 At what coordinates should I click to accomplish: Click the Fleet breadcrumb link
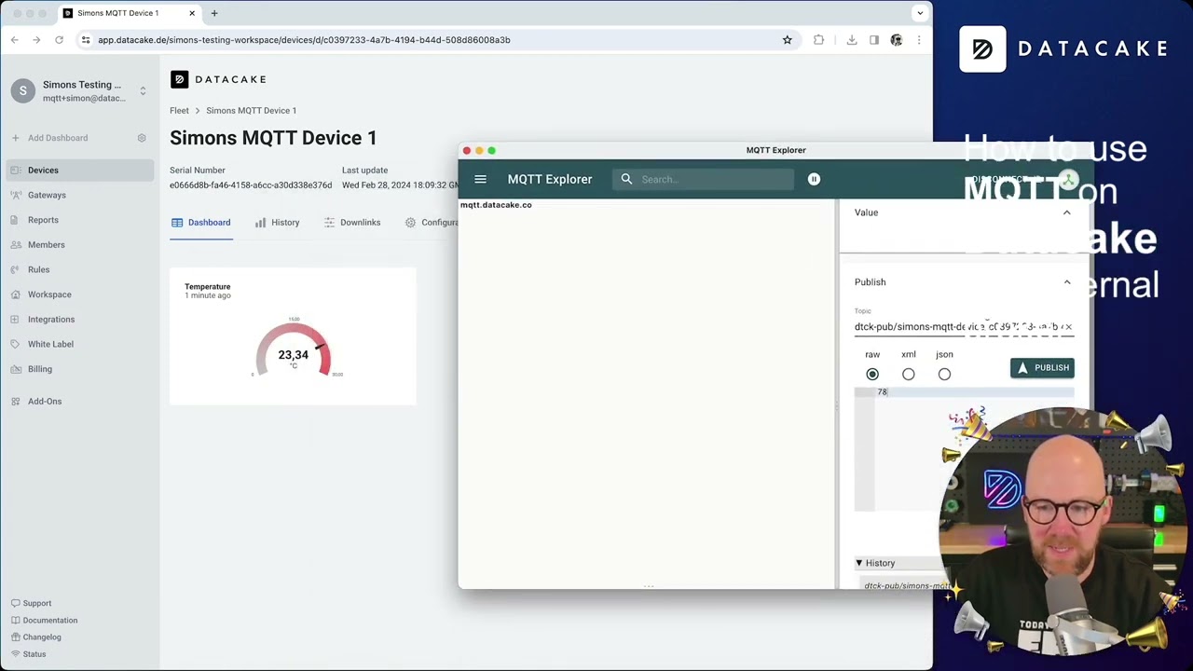click(179, 111)
